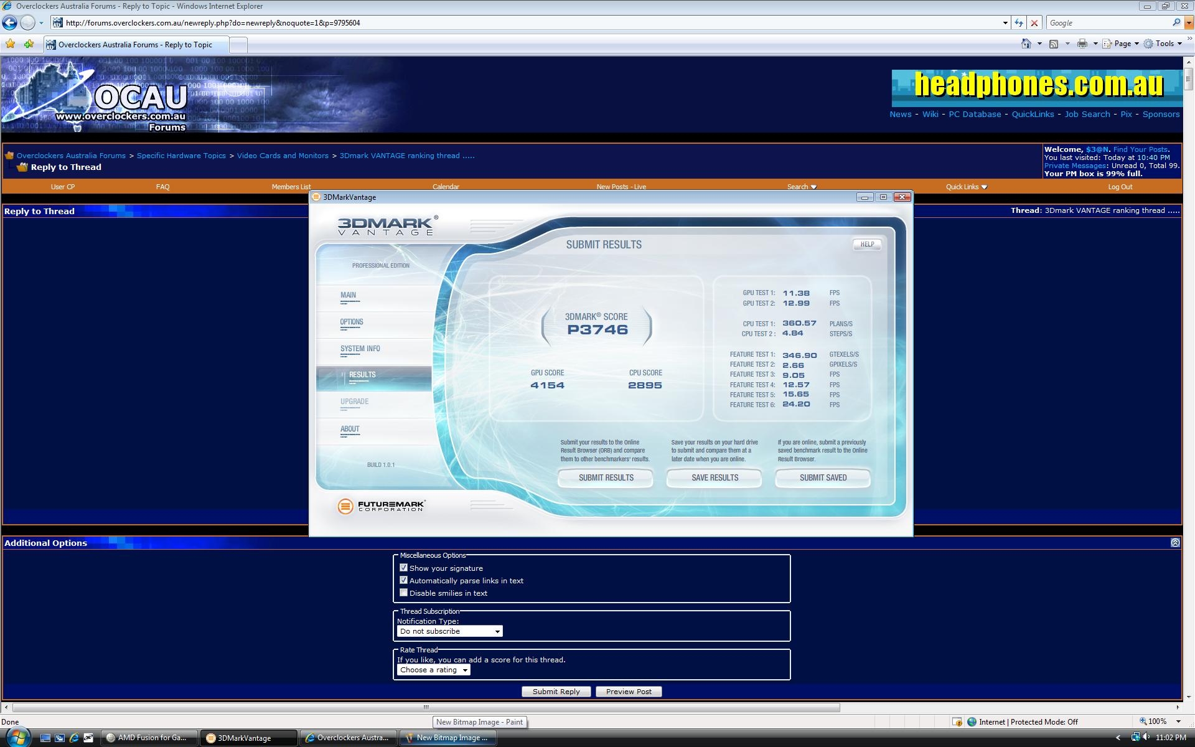This screenshot has width=1195, height=747.
Task: Click the Stop loading X icon
Action: (1034, 23)
